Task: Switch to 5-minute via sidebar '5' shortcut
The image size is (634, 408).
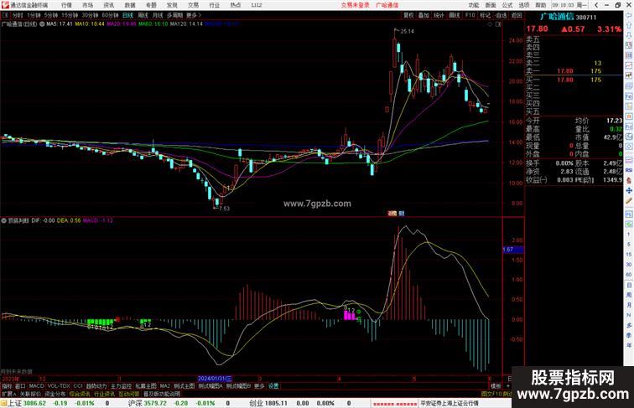Action: (x=629, y=245)
